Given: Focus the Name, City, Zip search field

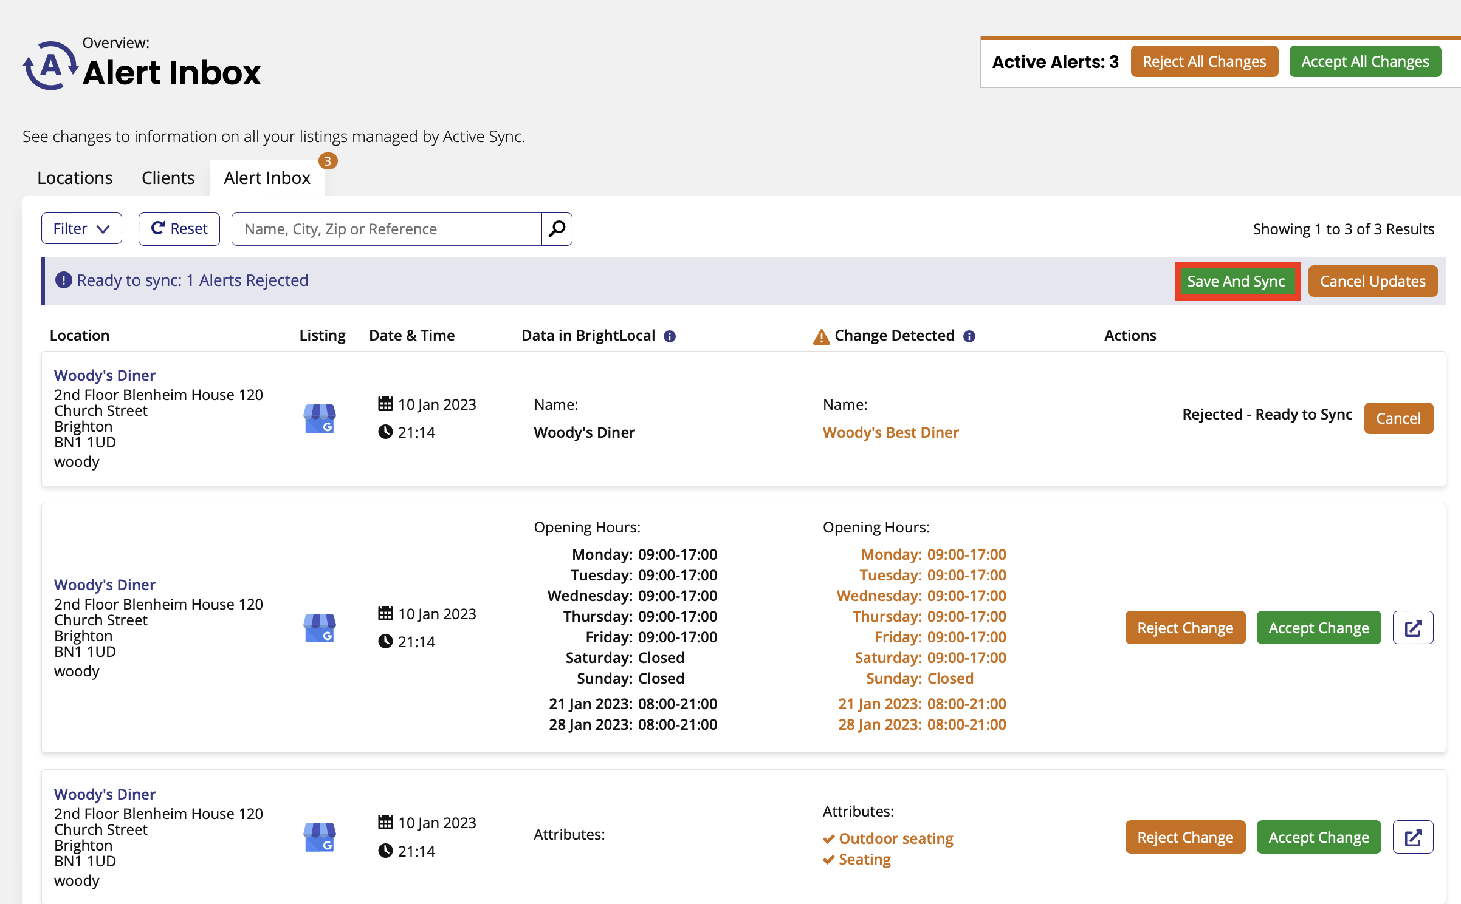Looking at the screenshot, I should click(387, 229).
